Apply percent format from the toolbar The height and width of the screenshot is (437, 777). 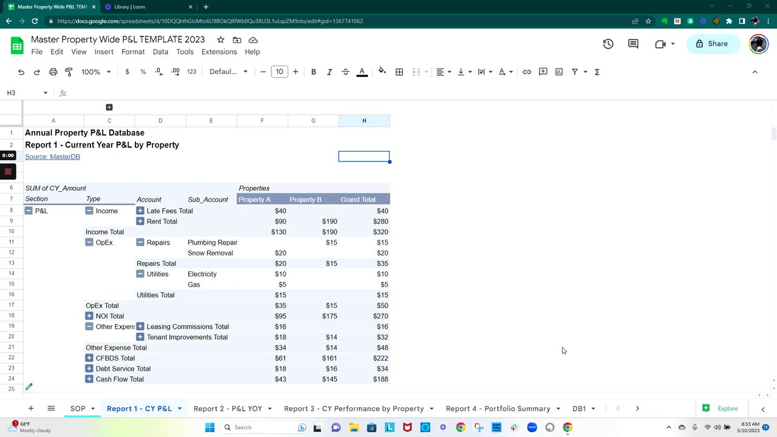pyautogui.click(x=143, y=72)
